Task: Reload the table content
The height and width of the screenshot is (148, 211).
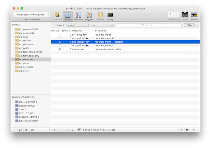Action: 73,130
